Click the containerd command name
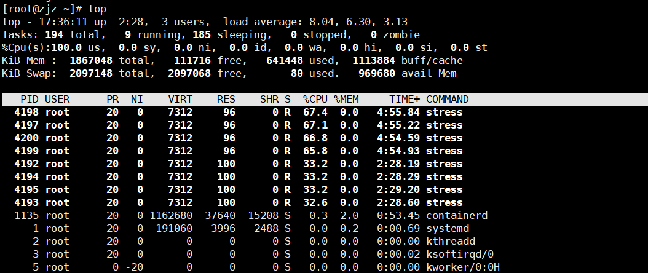The width and height of the screenshot is (648, 273). click(457, 216)
